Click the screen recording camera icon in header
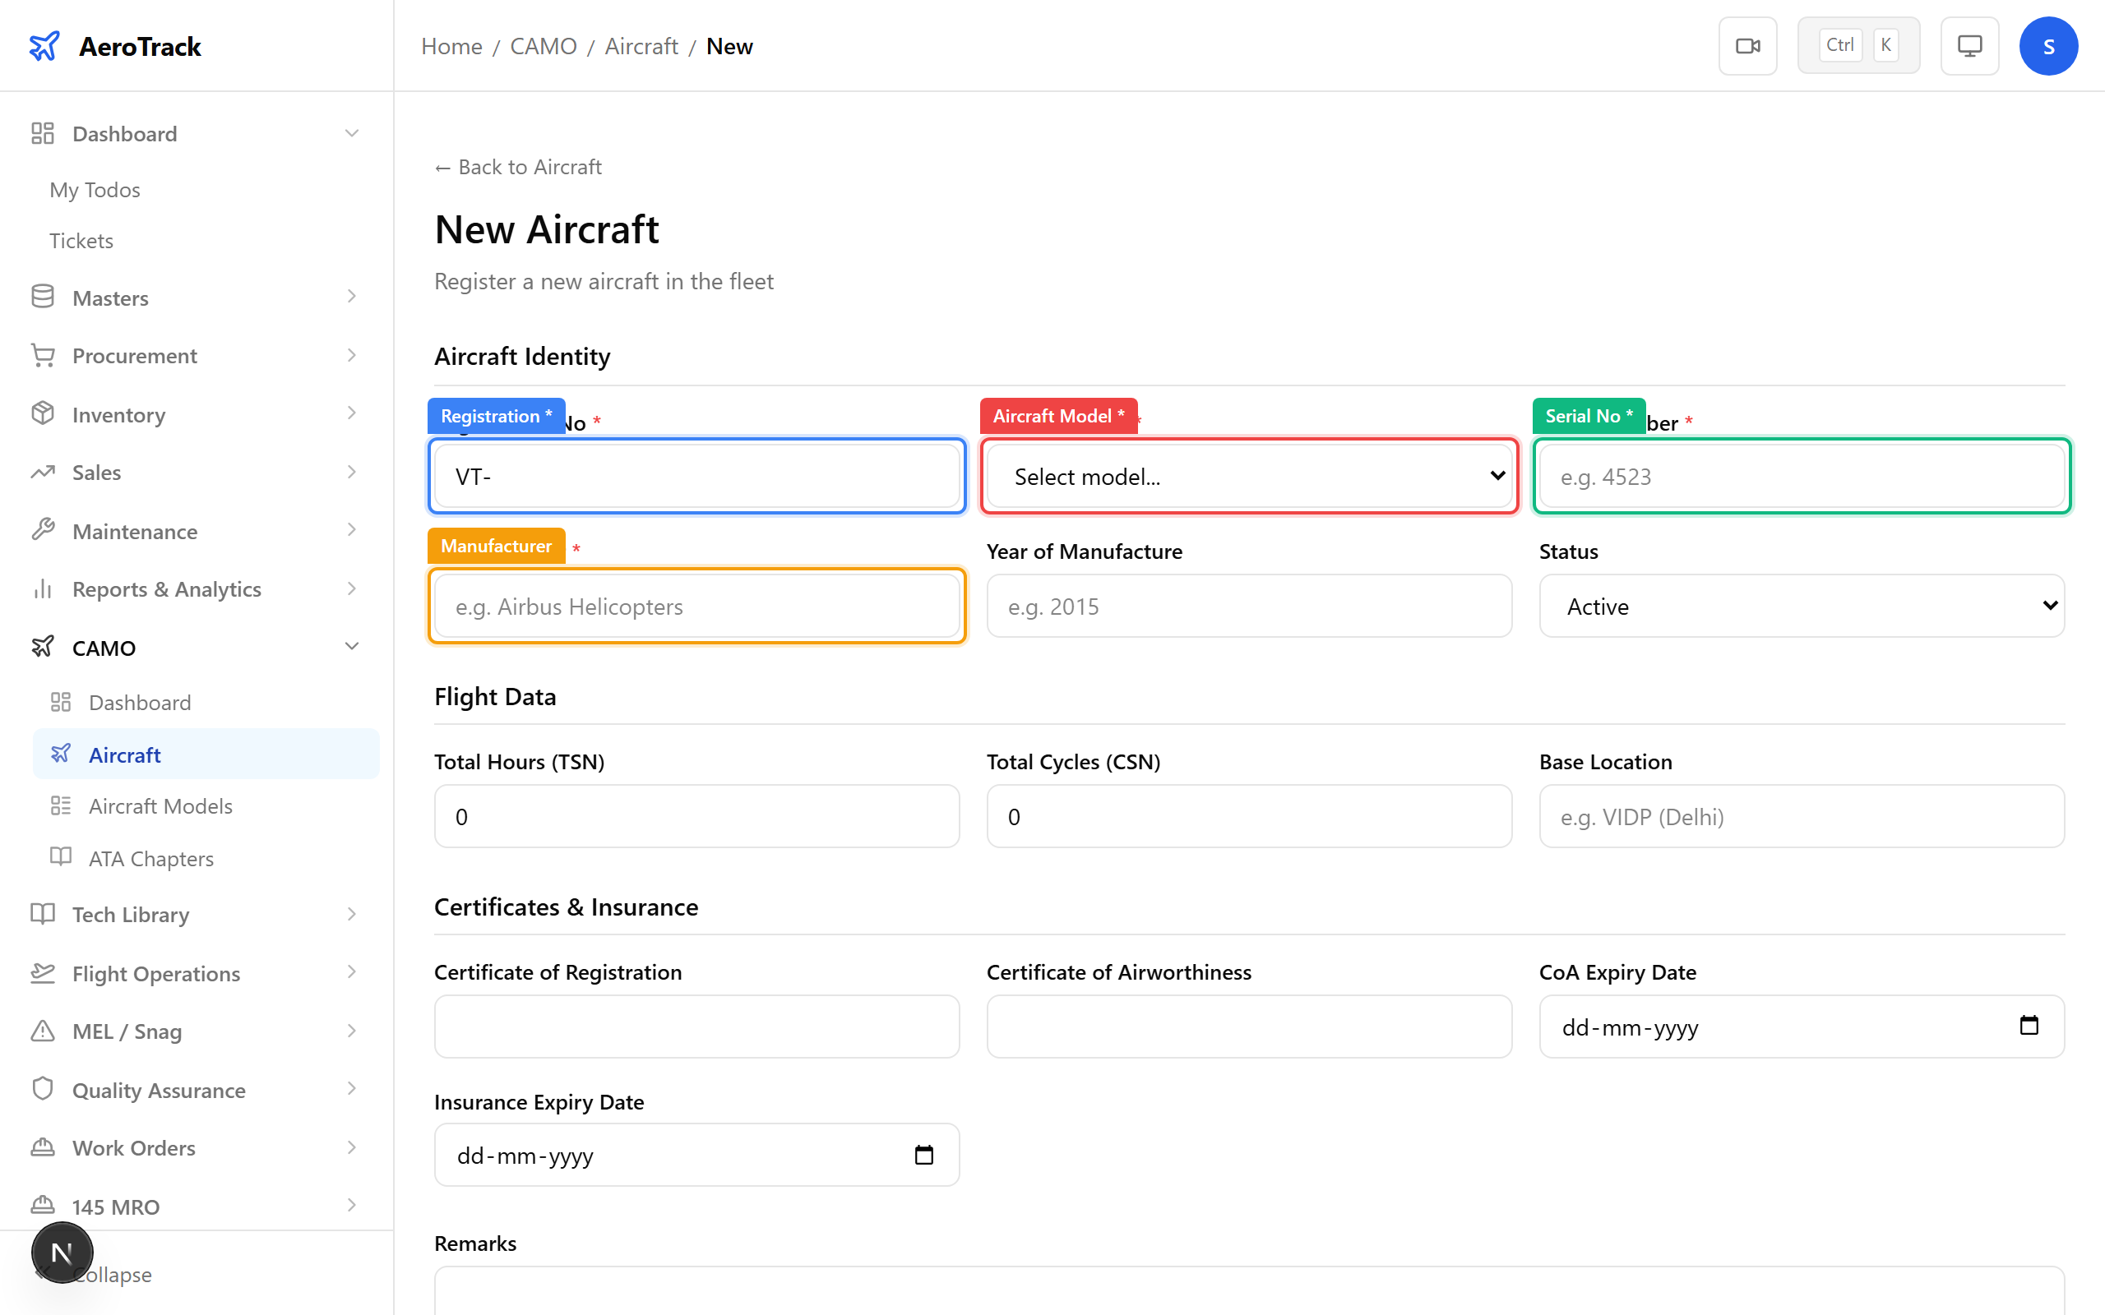Screen dimensions: 2105x1315 [1747, 45]
